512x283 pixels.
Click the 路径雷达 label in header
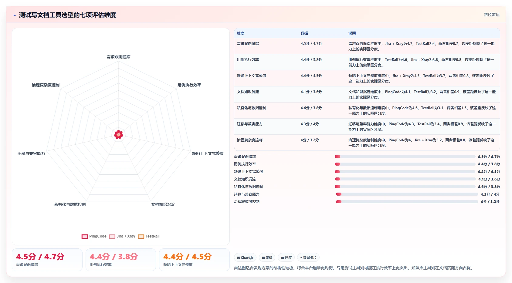[491, 15]
